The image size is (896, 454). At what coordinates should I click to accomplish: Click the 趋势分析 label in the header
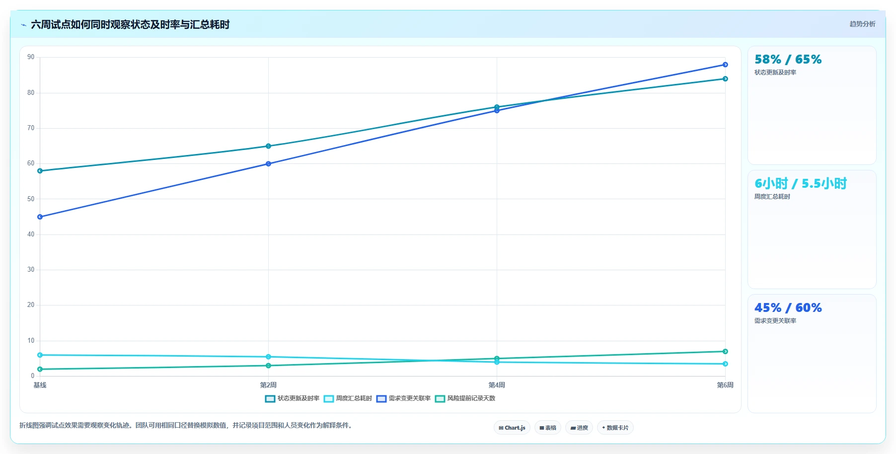tap(862, 24)
